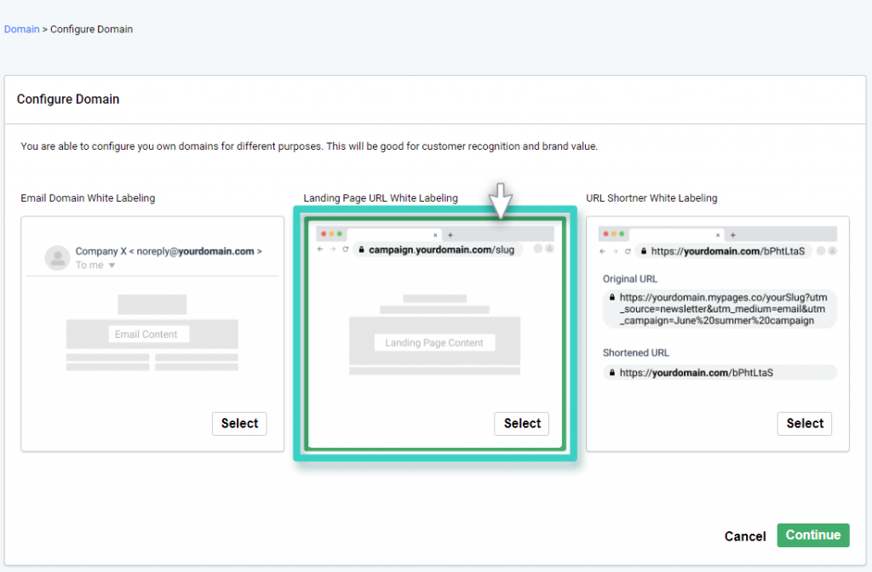Screen dimensions: 872x572
Task: Click the Landing Page Content placeholder
Action: (434, 343)
